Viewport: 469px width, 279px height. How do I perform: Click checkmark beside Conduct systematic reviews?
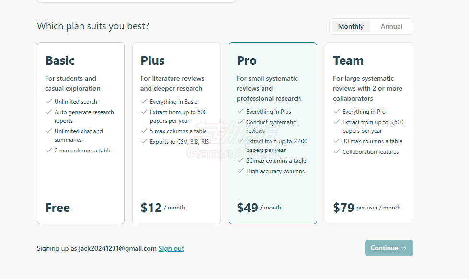click(240, 122)
